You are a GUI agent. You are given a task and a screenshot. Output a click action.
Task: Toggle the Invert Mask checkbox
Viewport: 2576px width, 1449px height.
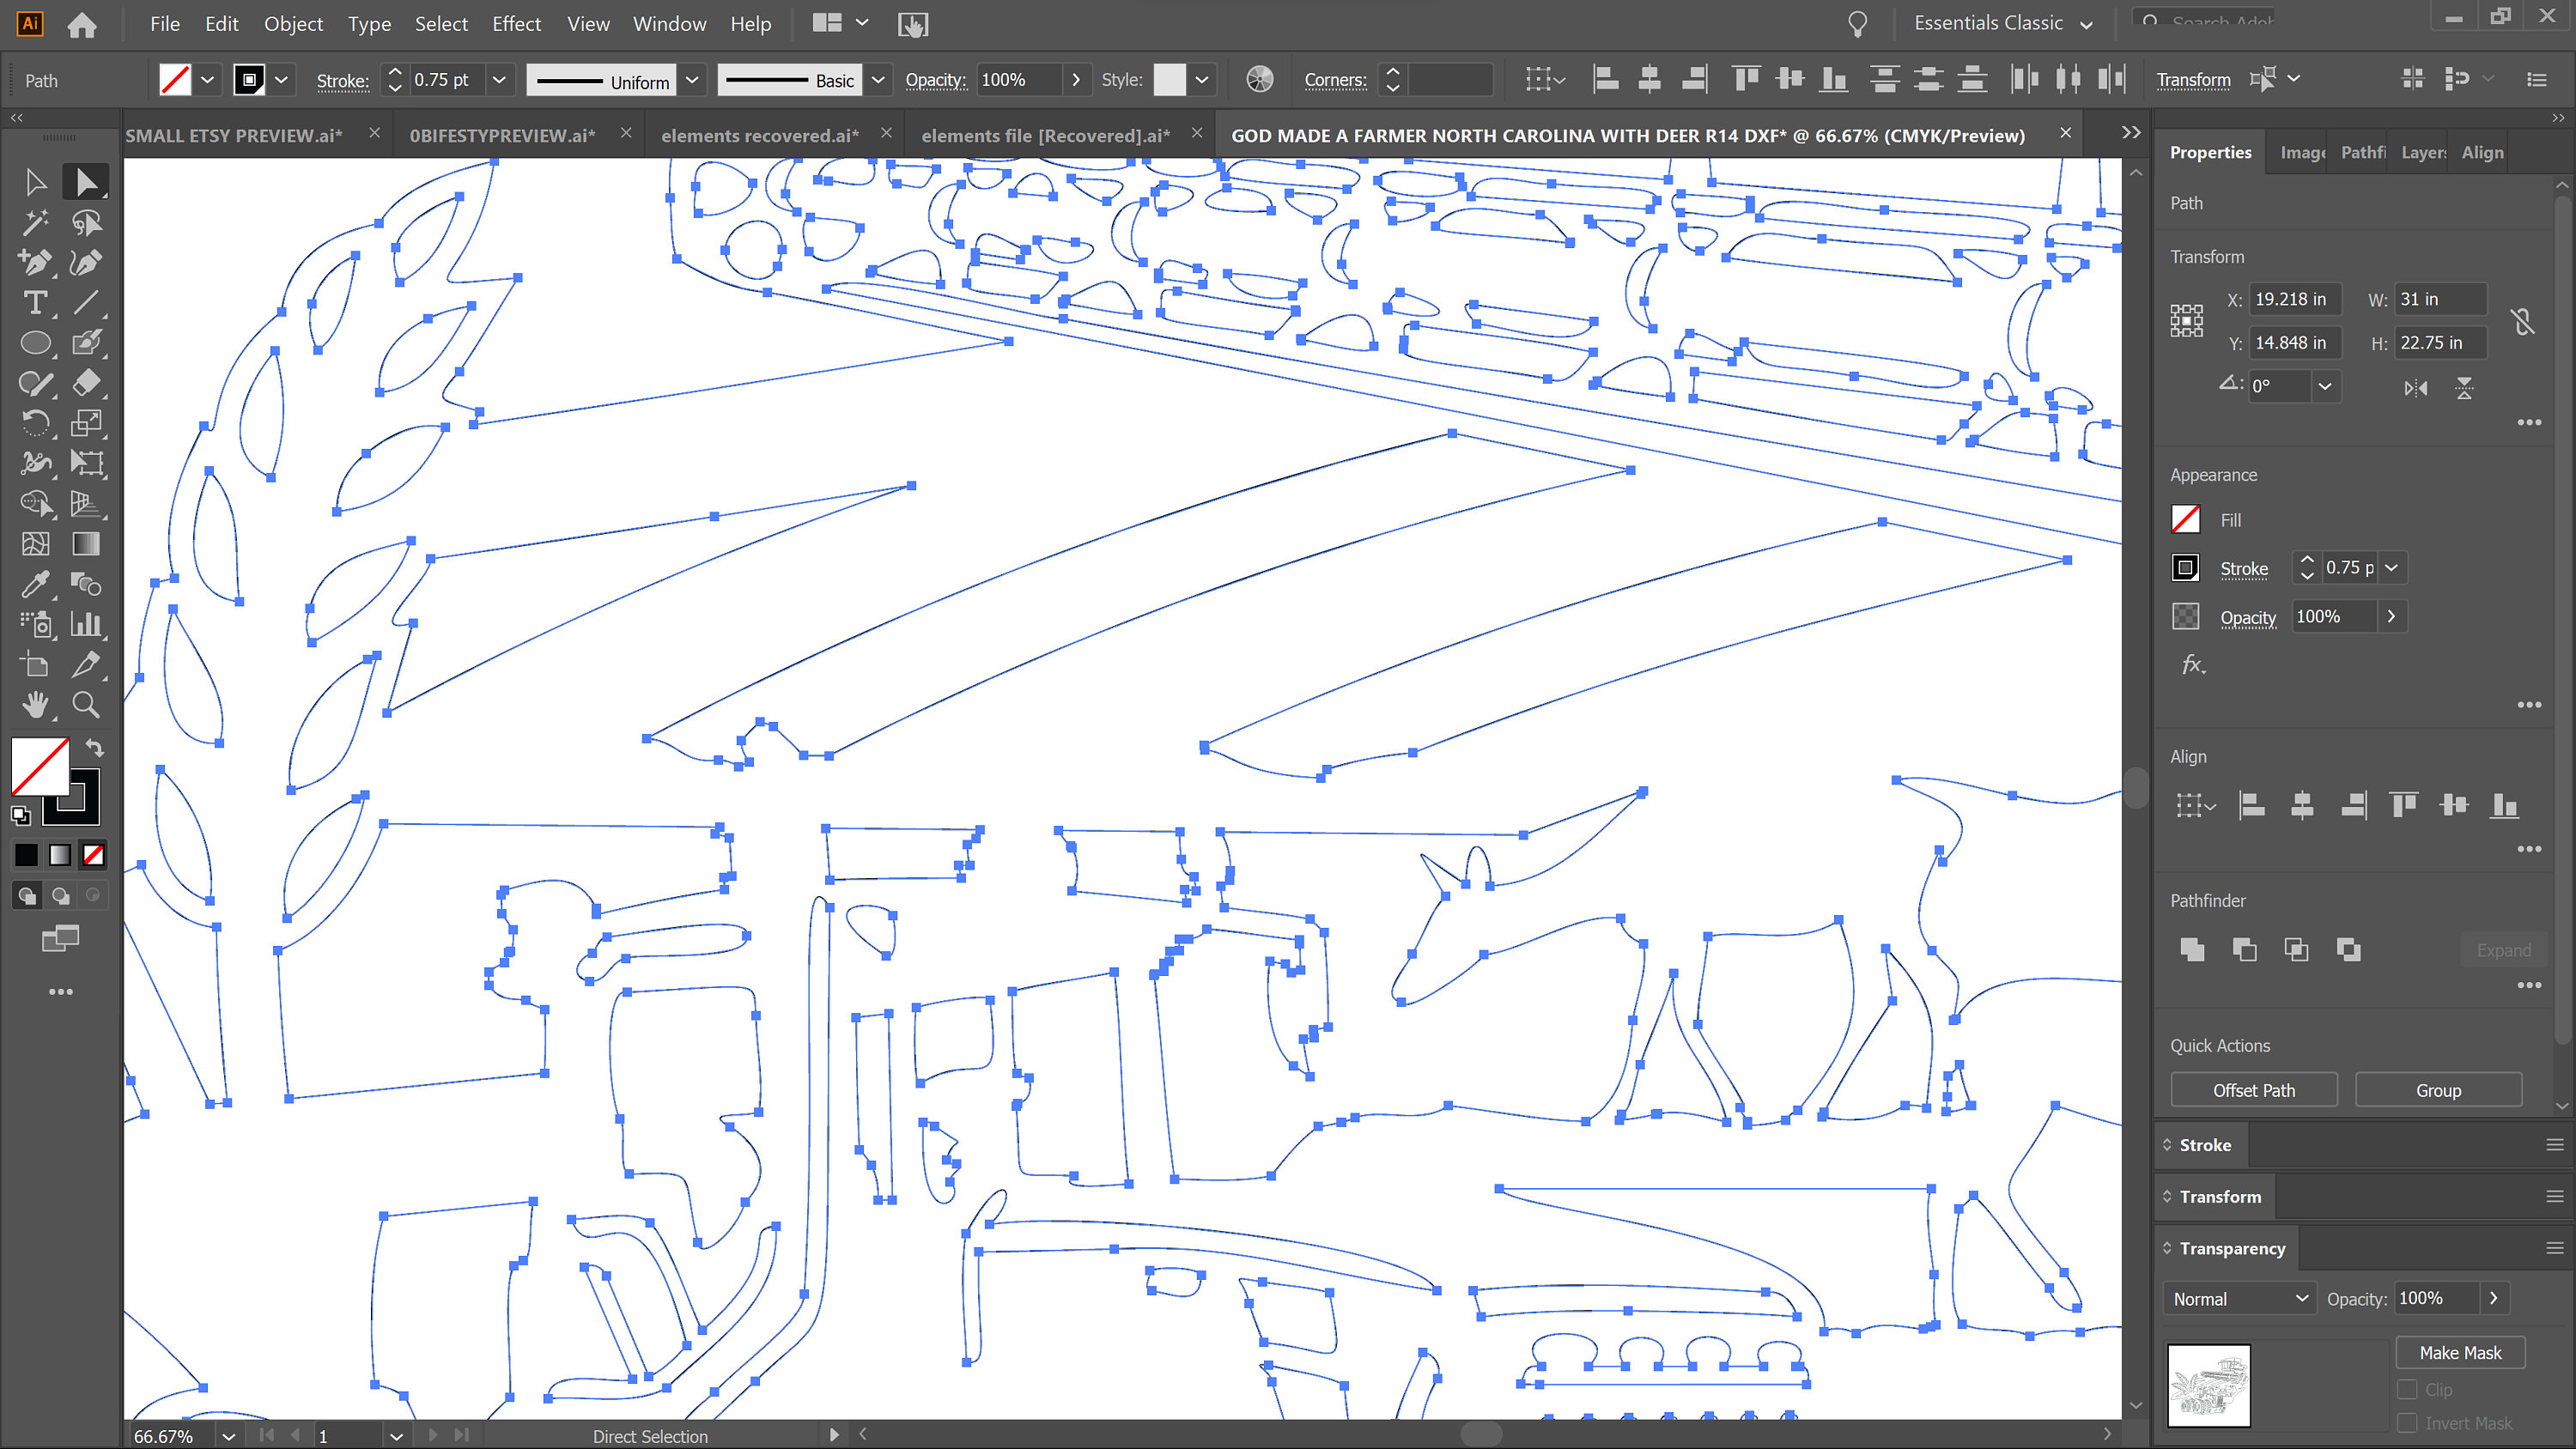[2408, 1423]
